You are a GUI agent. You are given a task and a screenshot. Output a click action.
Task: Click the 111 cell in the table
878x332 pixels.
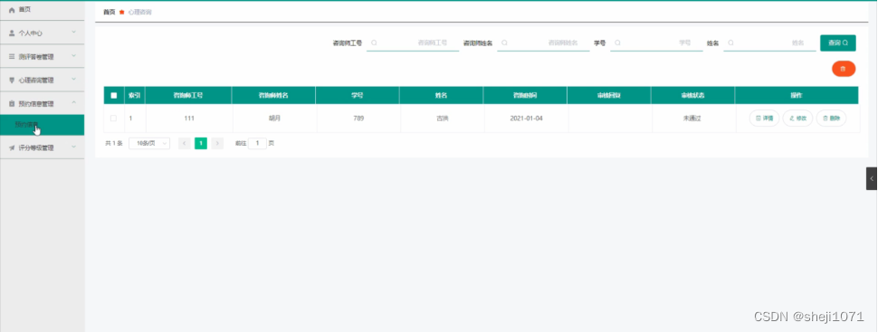coord(188,119)
